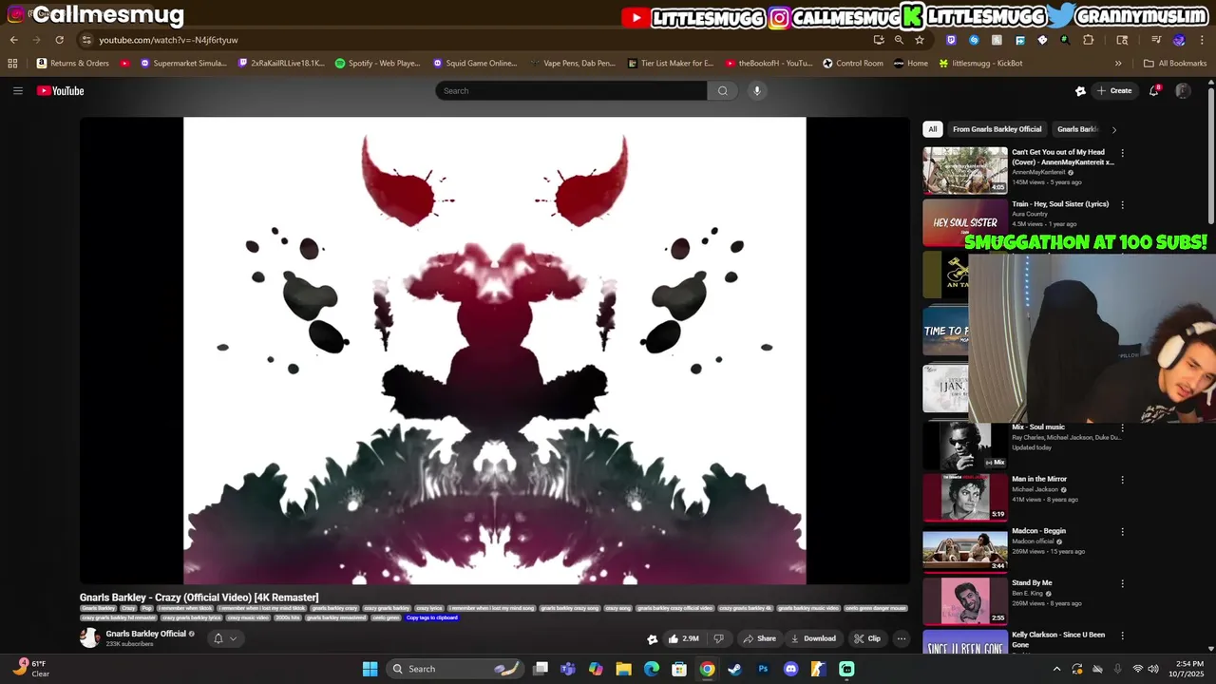The height and width of the screenshot is (684, 1216).
Task: Click the YouTube search input field
Action: coord(571,91)
